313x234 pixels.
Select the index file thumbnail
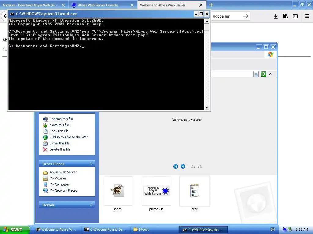(118, 191)
